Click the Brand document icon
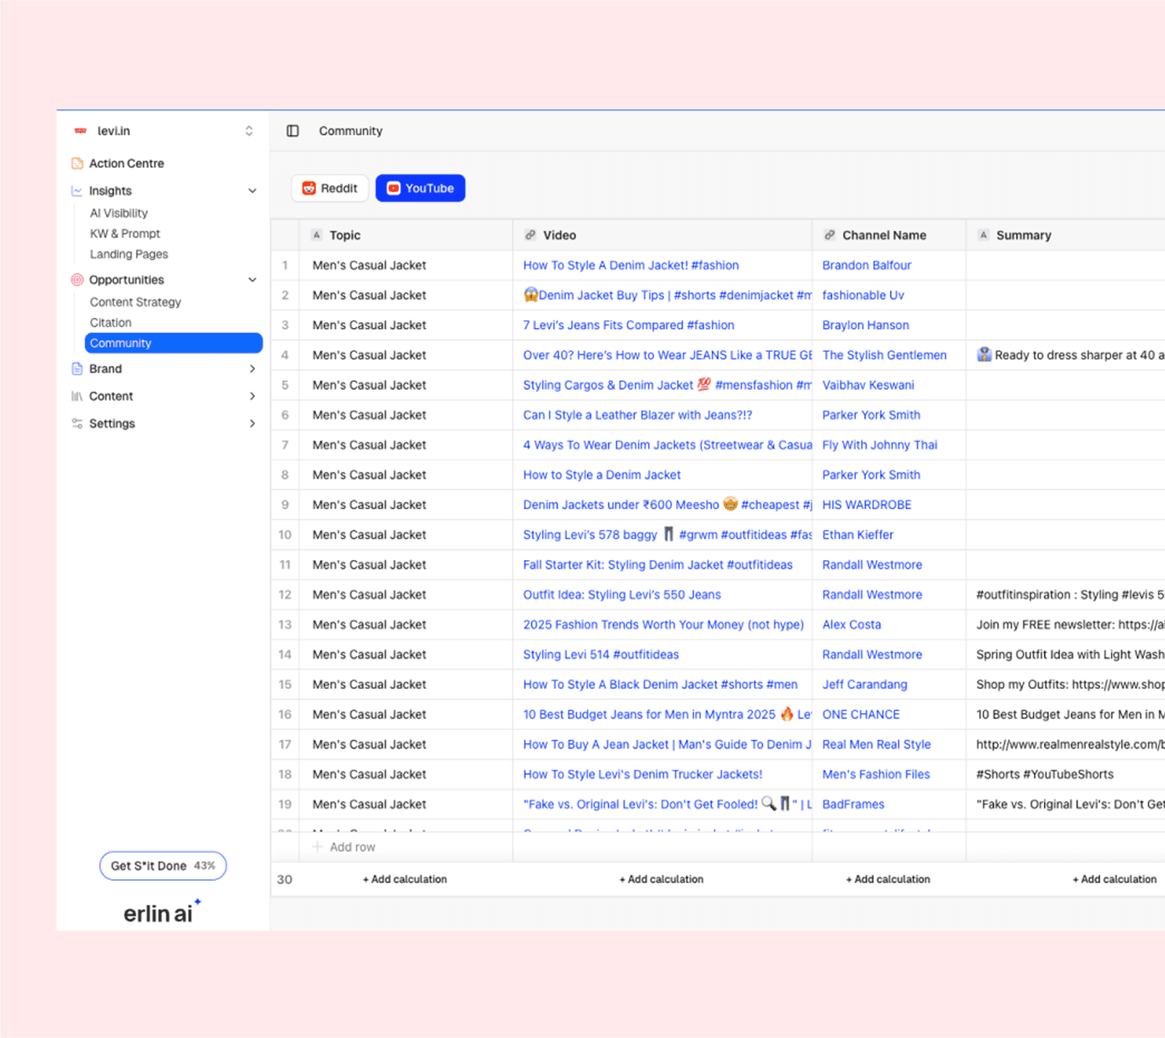Viewport: 1165px width, 1038px height. point(77,369)
